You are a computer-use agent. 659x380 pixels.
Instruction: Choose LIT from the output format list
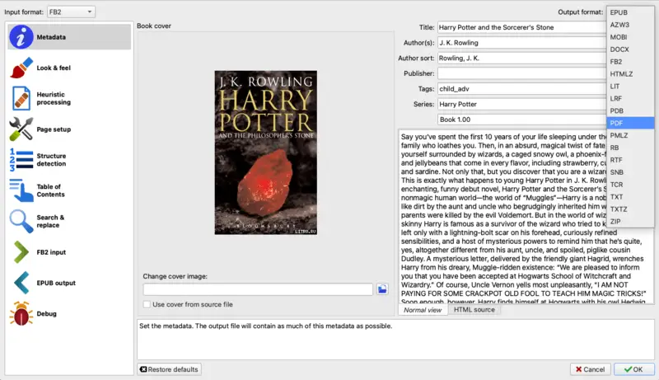[630, 87]
